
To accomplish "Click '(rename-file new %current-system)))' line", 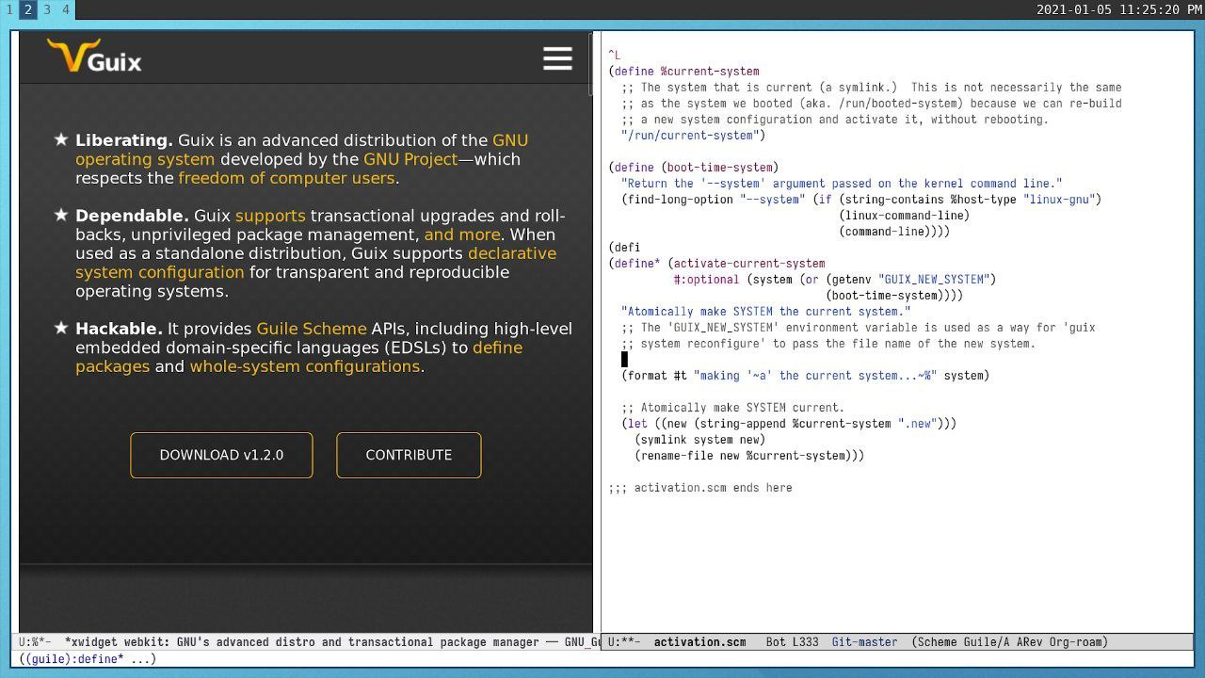I will (749, 456).
